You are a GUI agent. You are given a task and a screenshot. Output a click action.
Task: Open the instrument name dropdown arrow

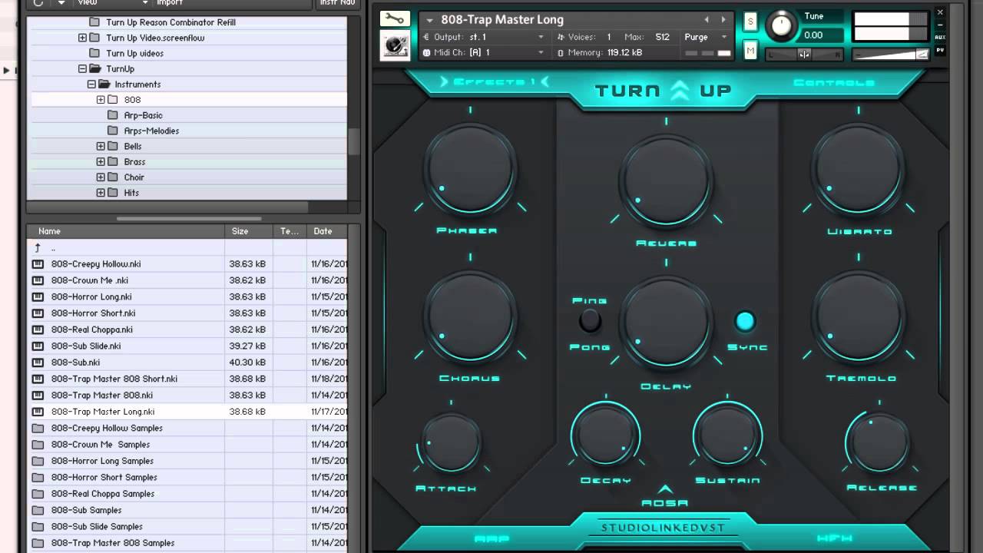pos(429,21)
